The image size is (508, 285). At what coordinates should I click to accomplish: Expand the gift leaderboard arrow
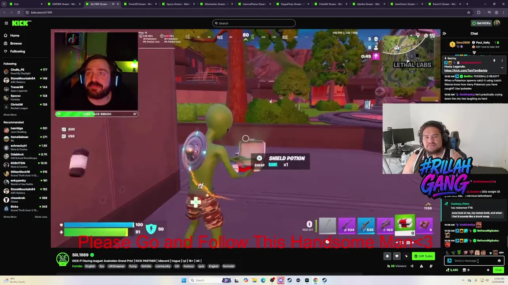click(x=474, y=52)
